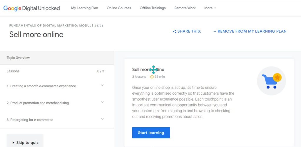Open Offline Trainings page
Viewport: 301px width, 147px height.
click(x=153, y=8)
